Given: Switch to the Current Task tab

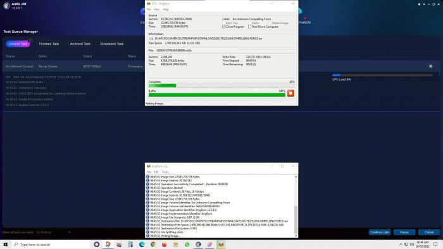Looking at the screenshot, I should click(x=18, y=44).
